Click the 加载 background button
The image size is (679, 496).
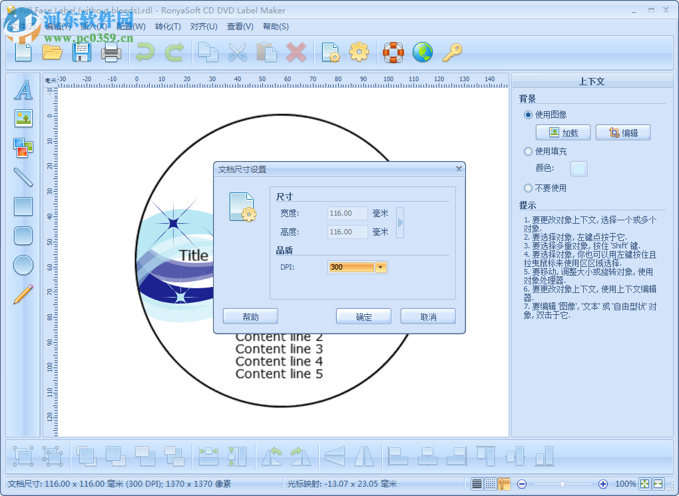pyautogui.click(x=563, y=132)
